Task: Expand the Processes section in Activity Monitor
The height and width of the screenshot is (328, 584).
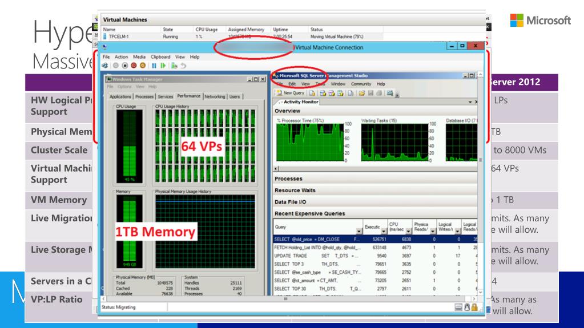Action: point(376,179)
